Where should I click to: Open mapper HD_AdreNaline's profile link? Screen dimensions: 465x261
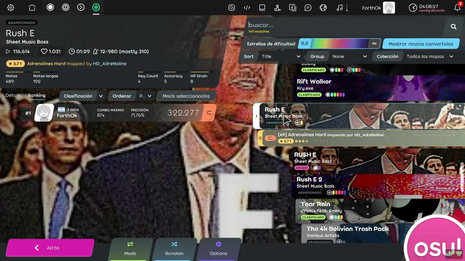(x=110, y=63)
